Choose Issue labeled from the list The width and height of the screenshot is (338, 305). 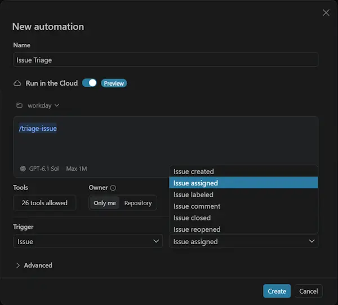coord(243,195)
